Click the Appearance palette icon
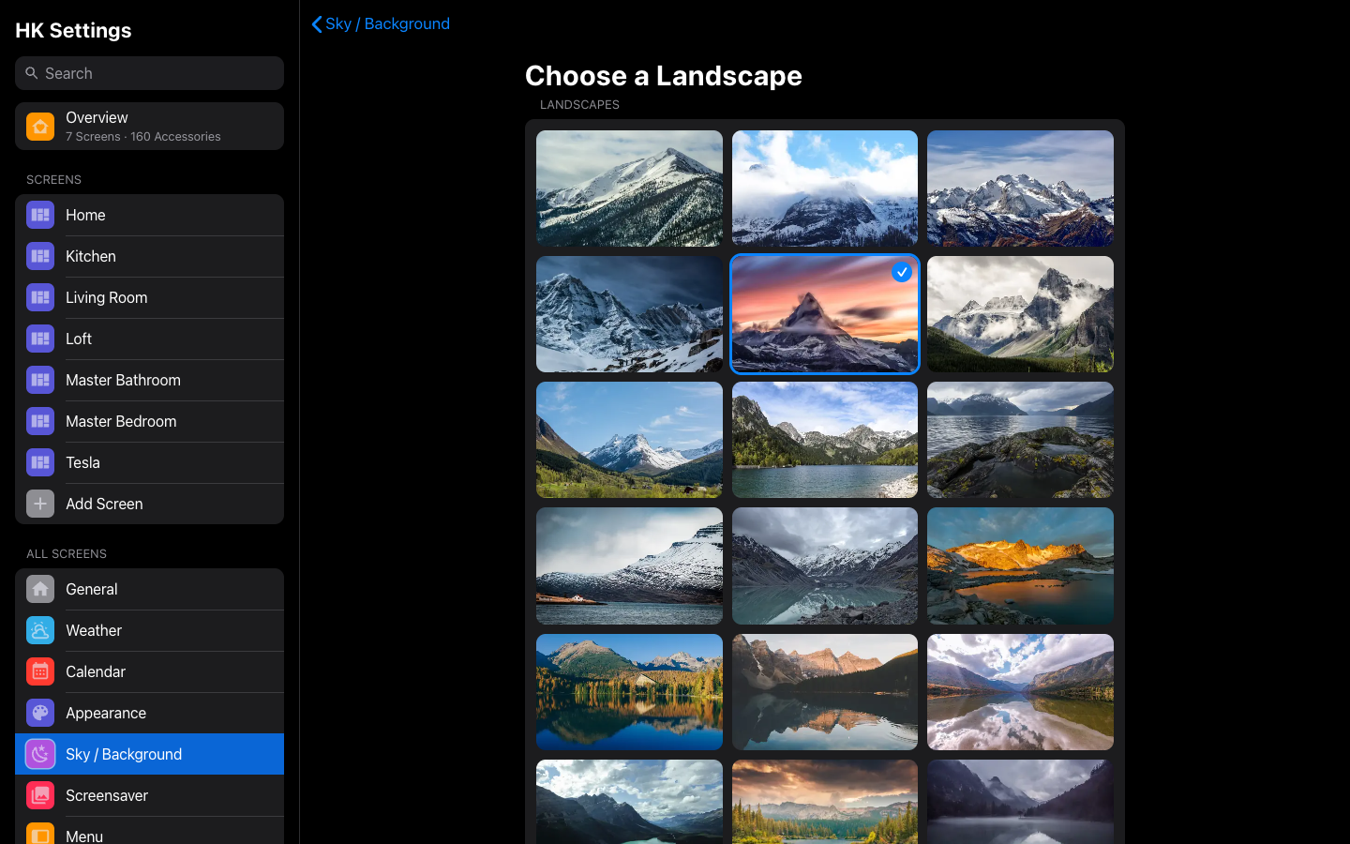Screen dimensions: 1350x844 click(x=40, y=713)
